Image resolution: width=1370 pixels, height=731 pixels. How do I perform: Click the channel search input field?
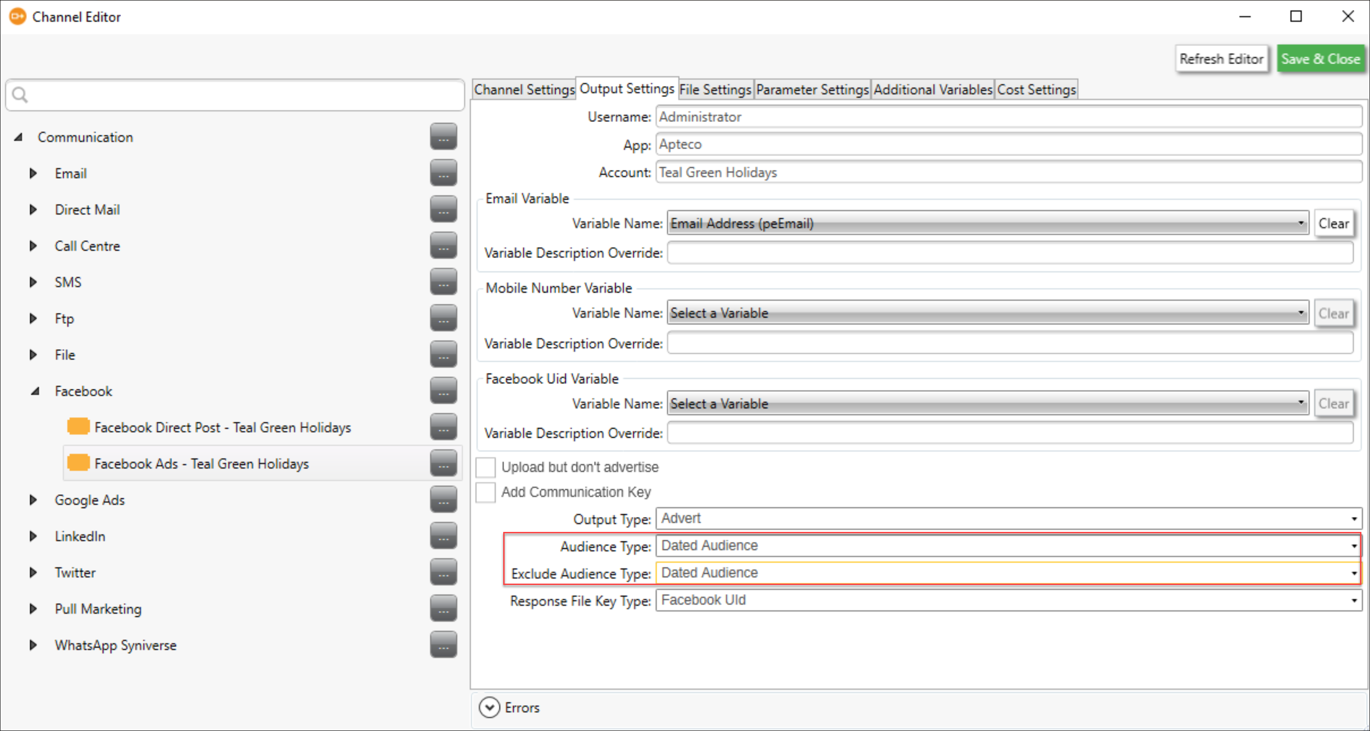coord(235,95)
